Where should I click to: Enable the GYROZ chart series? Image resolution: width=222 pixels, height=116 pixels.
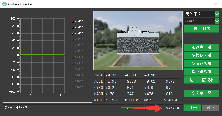(x=78, y=69)
